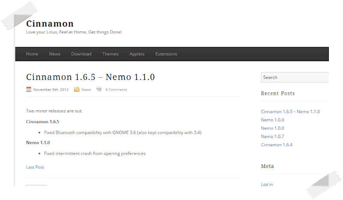Open recent post Nemo 1.0.9
Image resolution: width=343 pixels, height=200 pixels.
[272, 120]
